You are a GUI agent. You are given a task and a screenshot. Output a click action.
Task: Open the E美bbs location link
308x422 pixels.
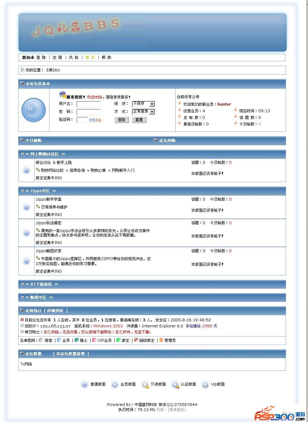pos(53,70)
